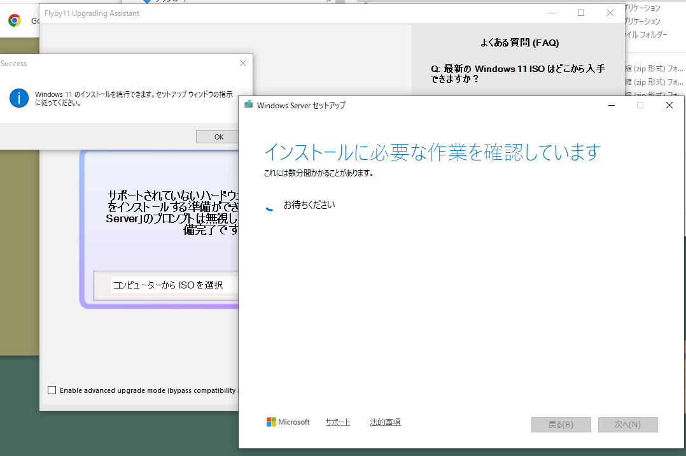The height and width of the screenshot is (456, 686).
Task: Click the 'お待ちください' status text
Action: coord(309,204)
